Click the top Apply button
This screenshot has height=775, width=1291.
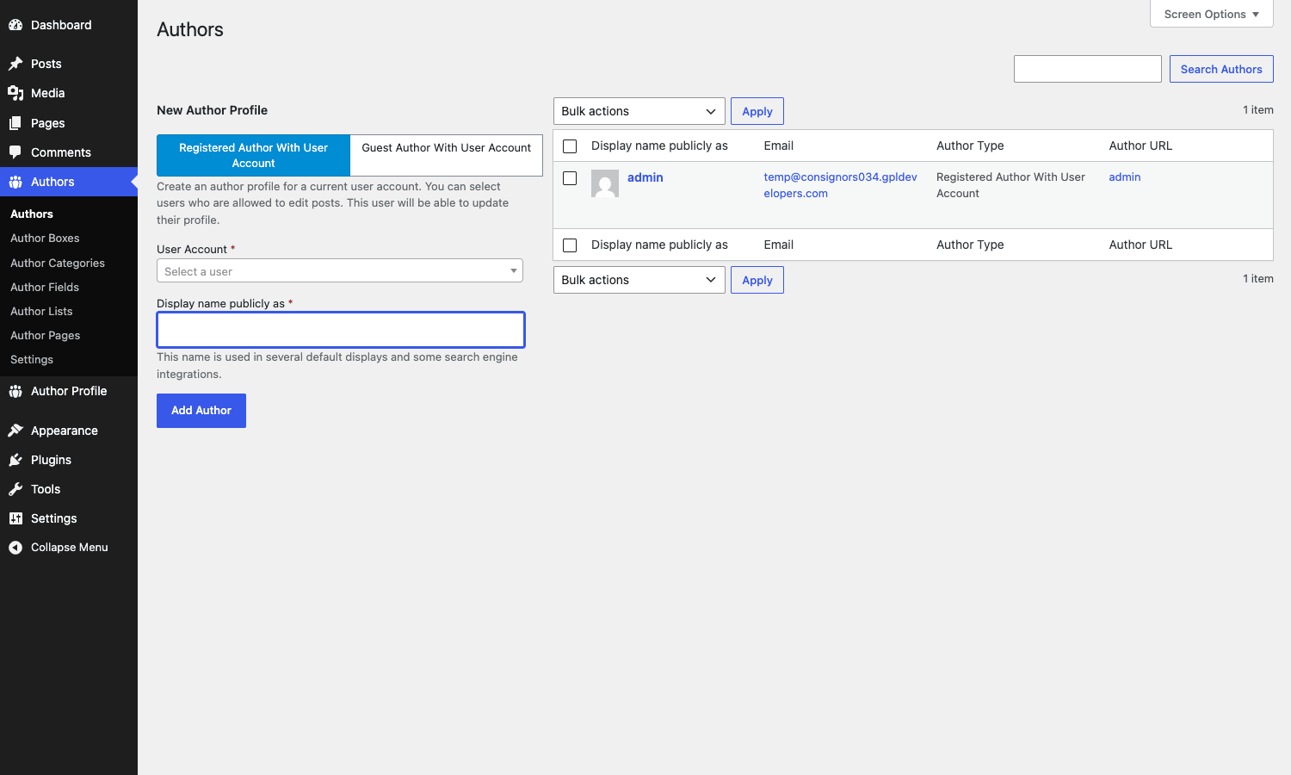coord(757,111)
